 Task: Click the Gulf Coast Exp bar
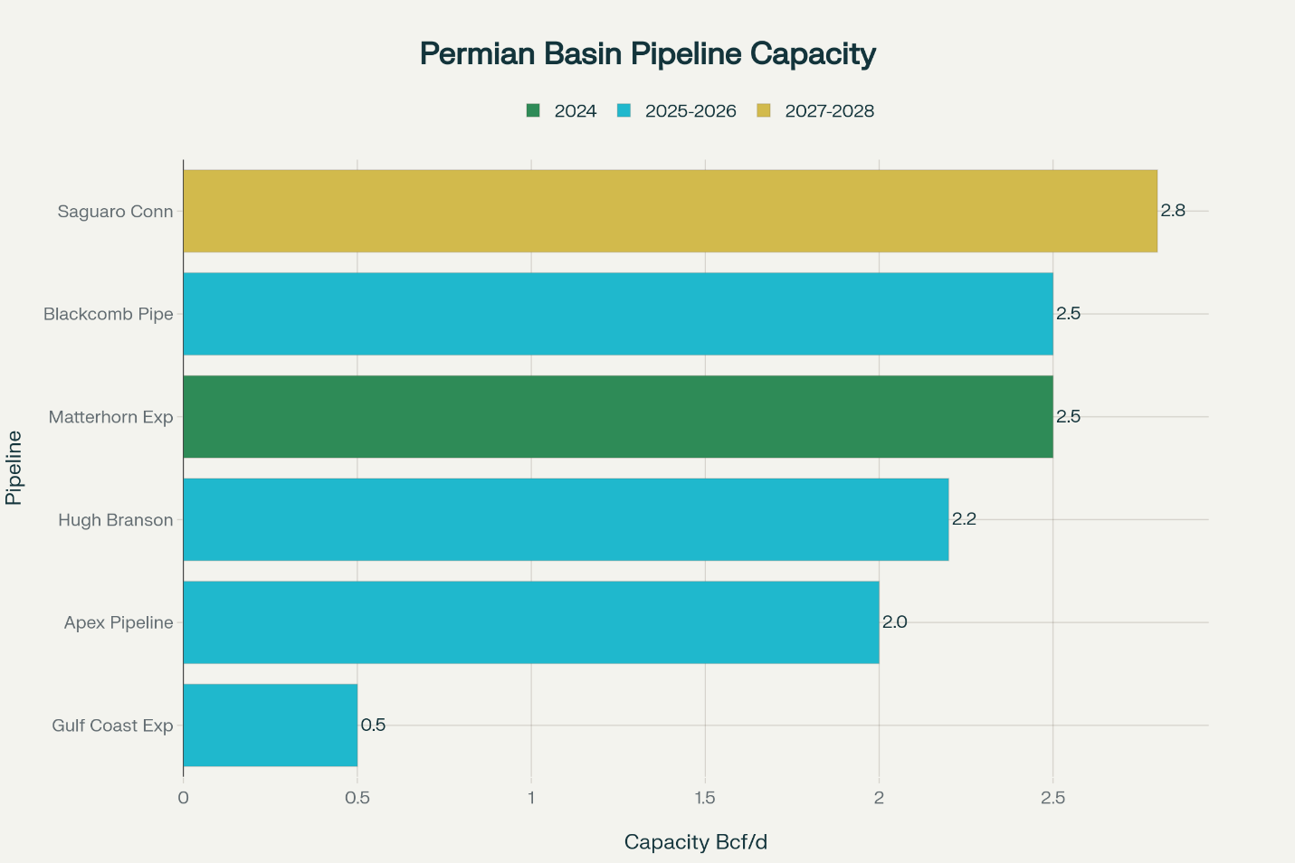click(271, 725)
